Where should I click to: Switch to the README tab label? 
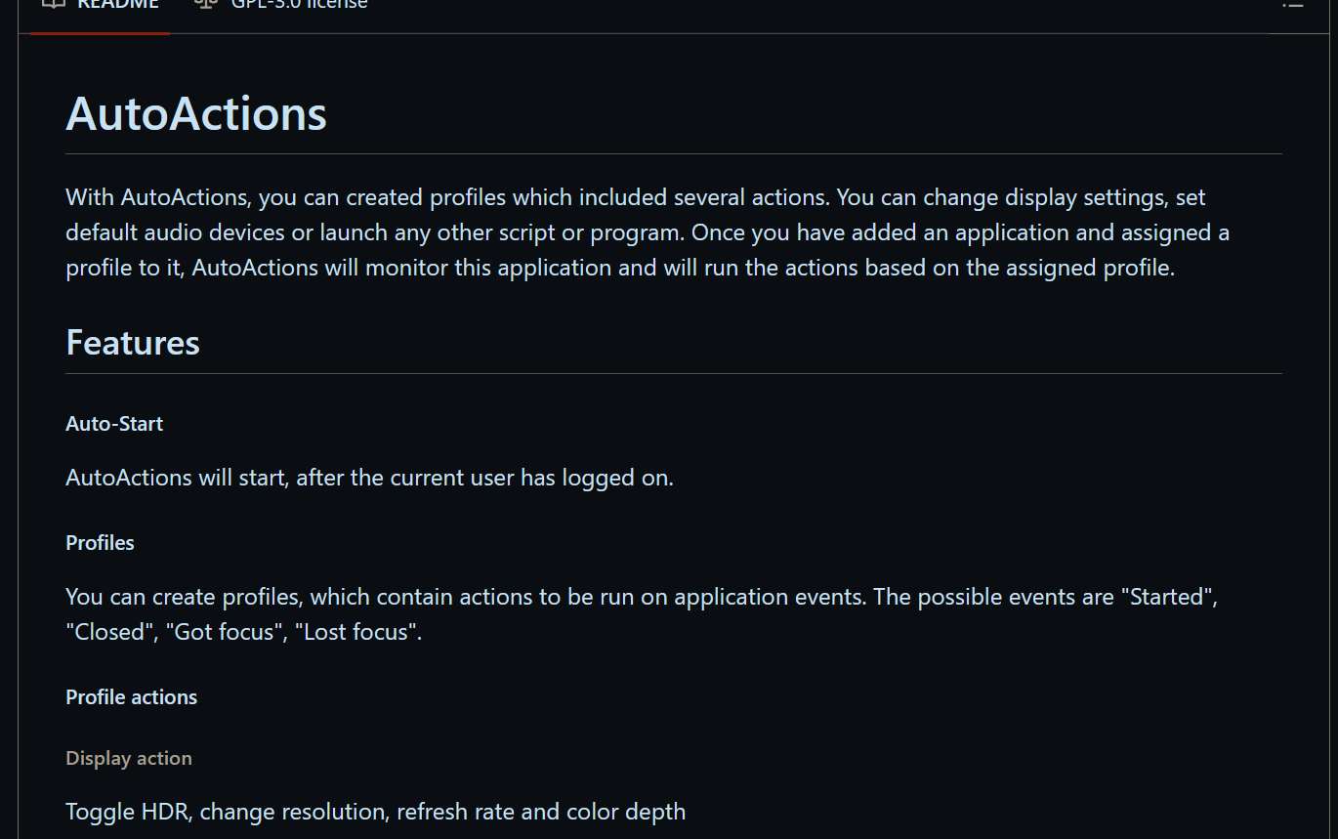point(118,5)
